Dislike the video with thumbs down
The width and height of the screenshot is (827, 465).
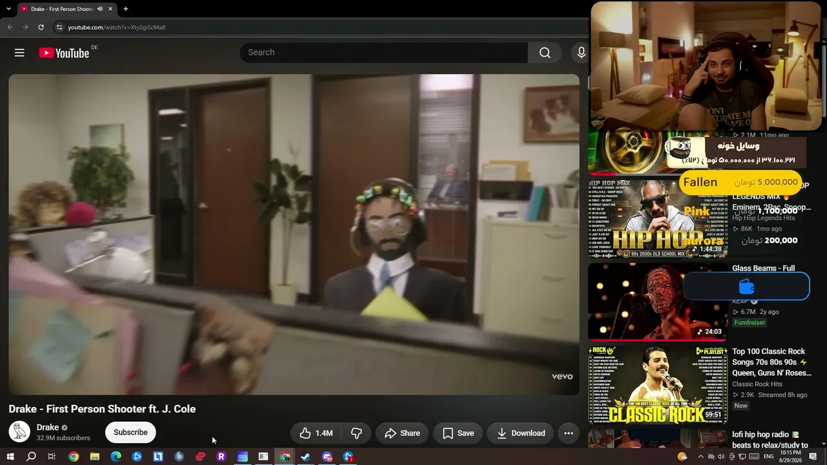click(356, 433)
